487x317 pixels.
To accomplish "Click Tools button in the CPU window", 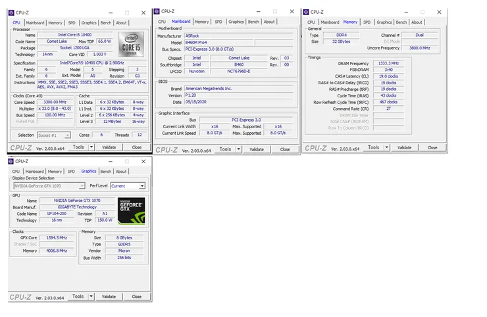I will 78,147.
